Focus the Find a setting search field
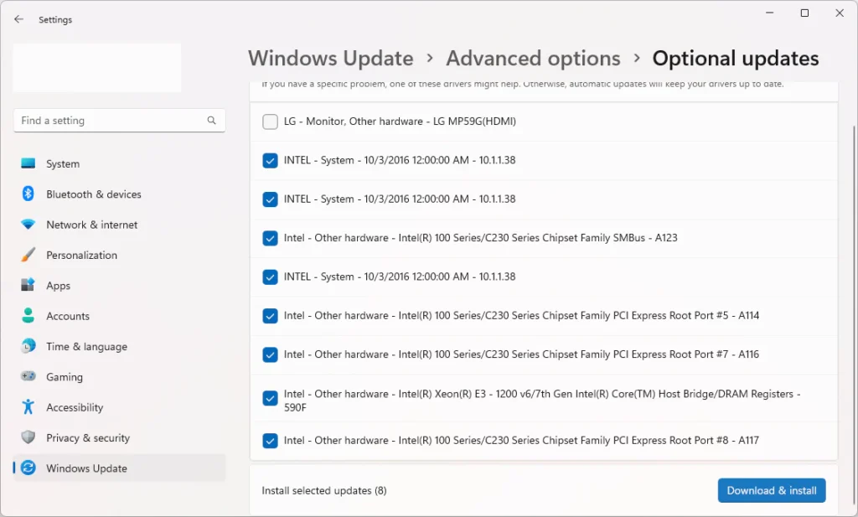Image resolution: width=858 pixels, height=517 pixels. pos(119,121)
